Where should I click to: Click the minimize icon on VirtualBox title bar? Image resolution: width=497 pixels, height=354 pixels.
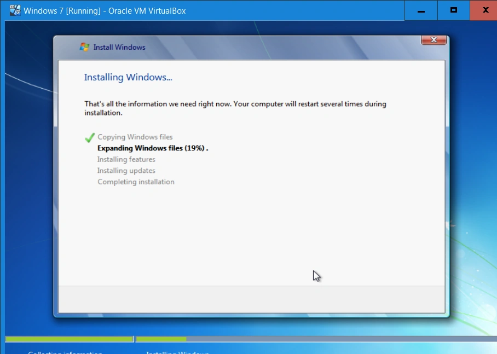(x=420, y=10)
